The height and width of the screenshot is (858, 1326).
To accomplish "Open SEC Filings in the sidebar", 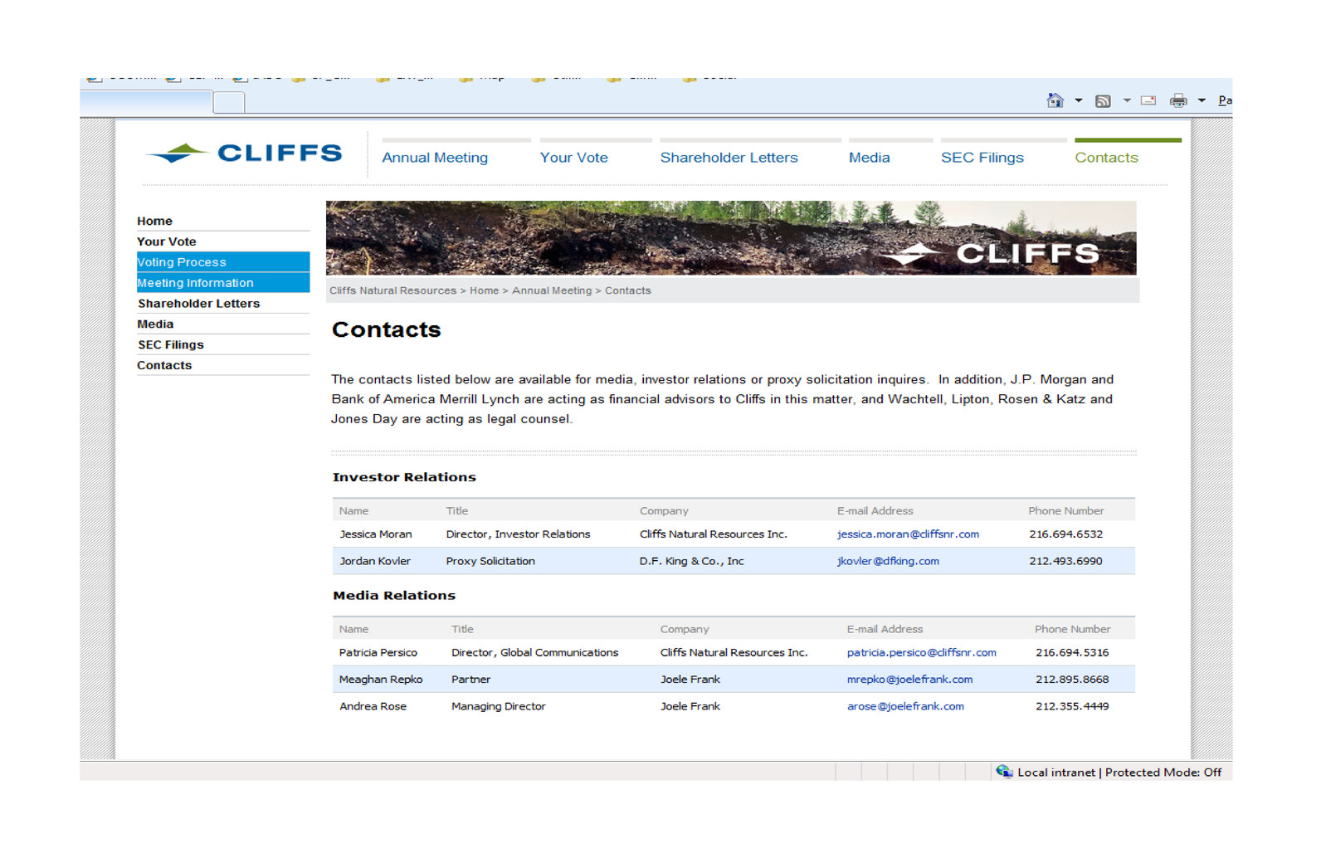I will [x=170, y=345].
